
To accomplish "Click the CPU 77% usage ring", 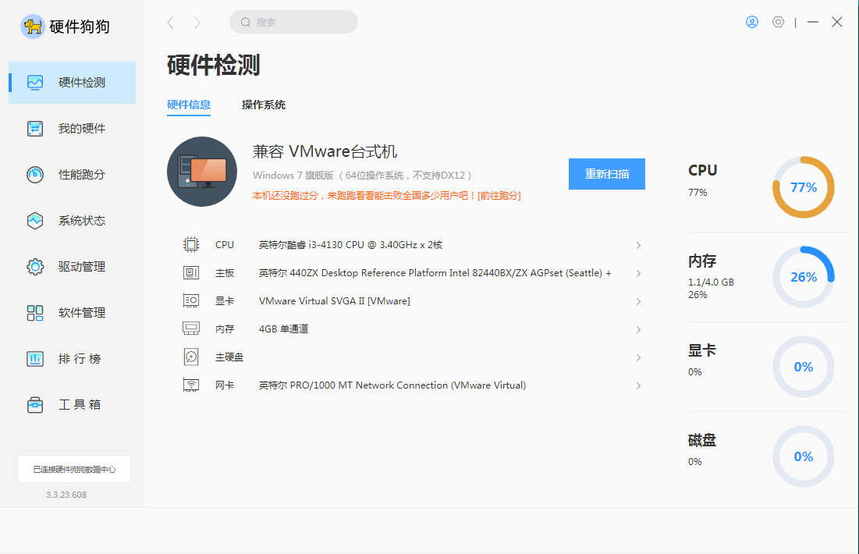I will (x=803, y=187).
